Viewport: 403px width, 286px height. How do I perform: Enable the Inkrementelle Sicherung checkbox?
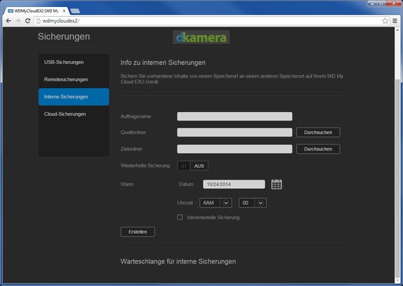click(x=180, y=217)
